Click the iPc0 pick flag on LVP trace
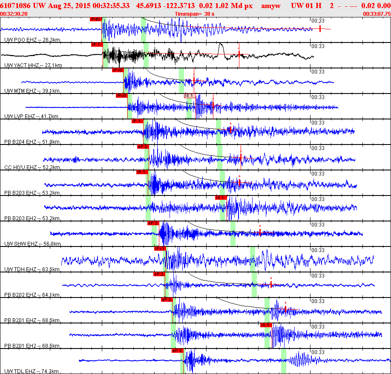The image size is (391, 374). [x=122, y=96]
